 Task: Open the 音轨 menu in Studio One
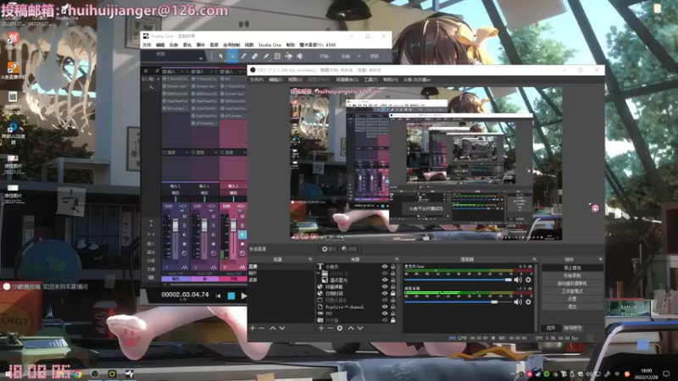(187, 45)
